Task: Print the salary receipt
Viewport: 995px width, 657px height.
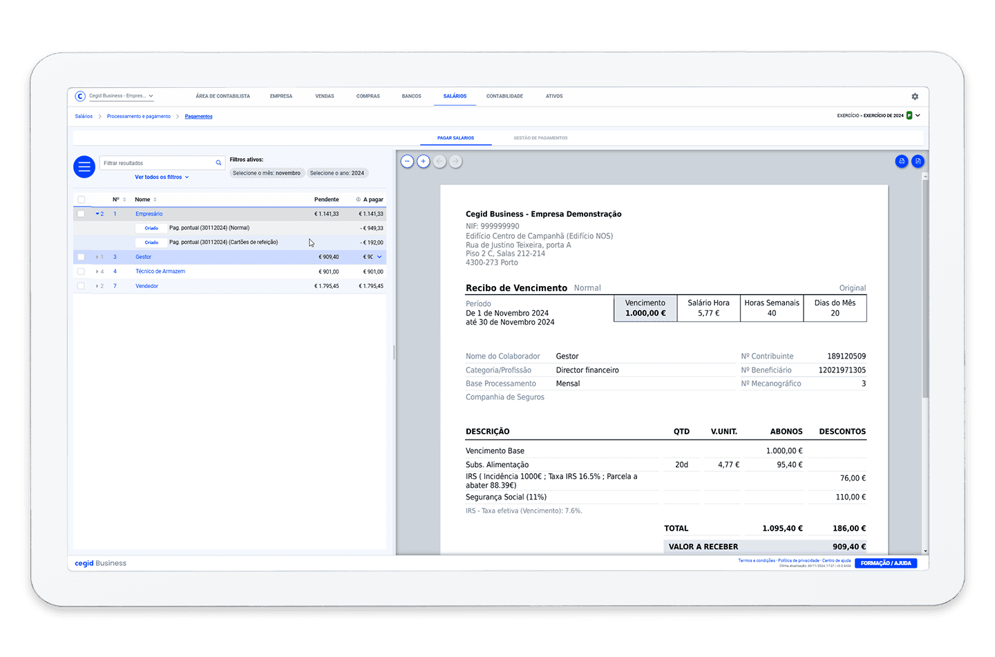Action: (x=902, y=161)
